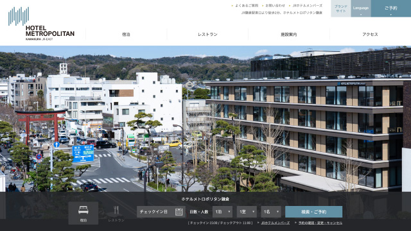This screenshot has width=411, height=231.
Task: Click the チェックイン日 date input field
Action: (x=161, y=212)
